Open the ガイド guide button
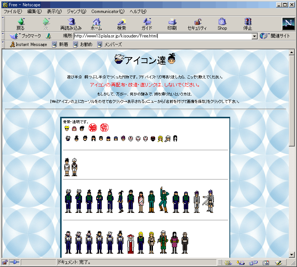The width and height of the screenshot is (297, 267). [147, 24]
